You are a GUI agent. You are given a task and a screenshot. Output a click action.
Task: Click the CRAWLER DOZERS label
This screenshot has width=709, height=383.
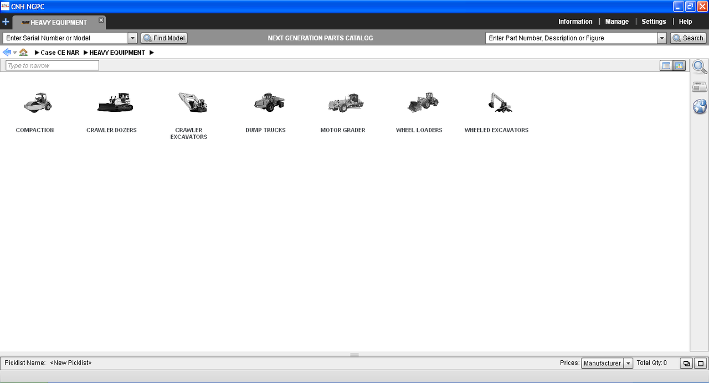[x=111, y=130]
